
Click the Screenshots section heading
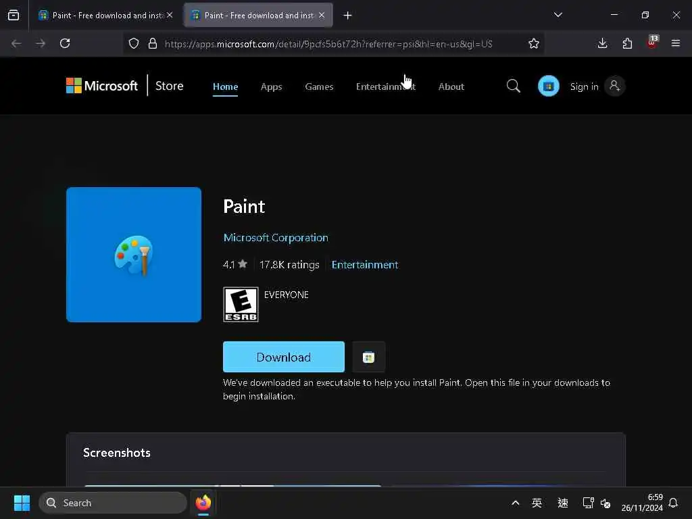tap(117, 453)
